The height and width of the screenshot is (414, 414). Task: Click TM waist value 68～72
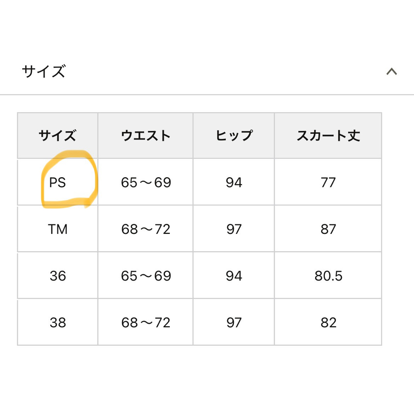pos(146,229)
